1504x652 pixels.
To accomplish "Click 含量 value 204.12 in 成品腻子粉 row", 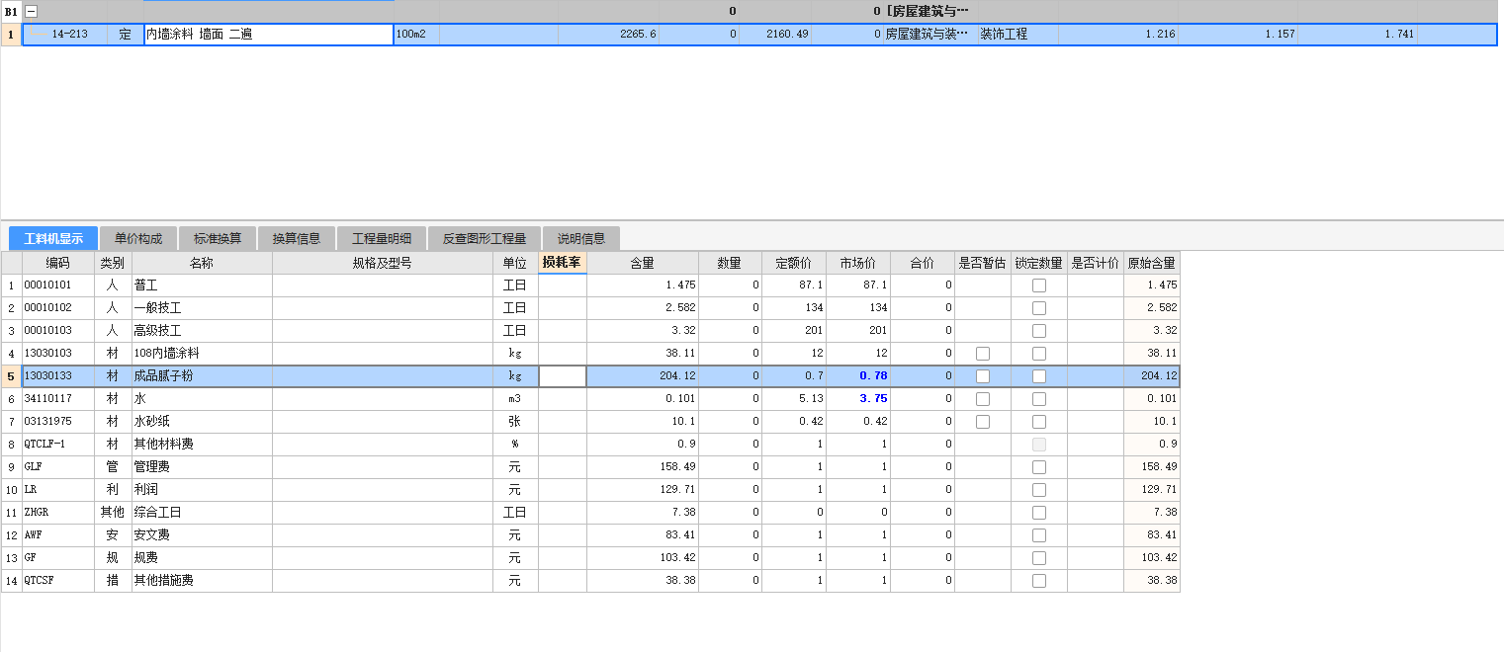I will click(643, 376).
